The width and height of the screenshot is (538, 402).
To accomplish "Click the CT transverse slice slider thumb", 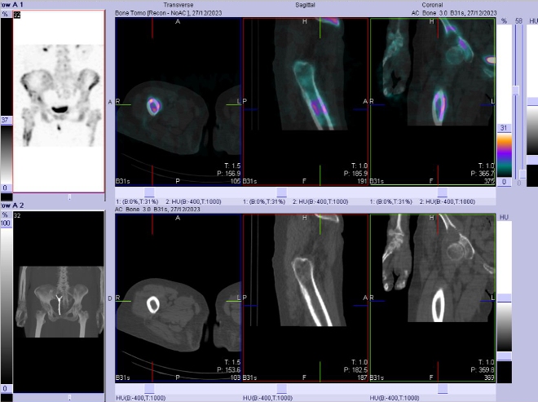I will [149, 389].
